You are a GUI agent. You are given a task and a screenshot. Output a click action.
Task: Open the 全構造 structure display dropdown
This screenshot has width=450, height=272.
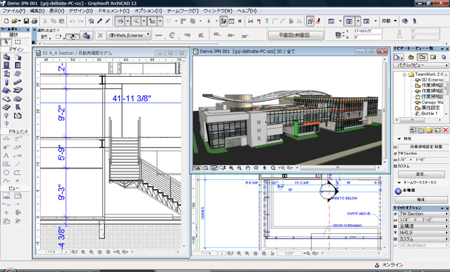[424, 226]
